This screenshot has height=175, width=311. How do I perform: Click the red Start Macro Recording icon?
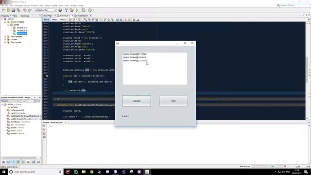pos(125,19)
